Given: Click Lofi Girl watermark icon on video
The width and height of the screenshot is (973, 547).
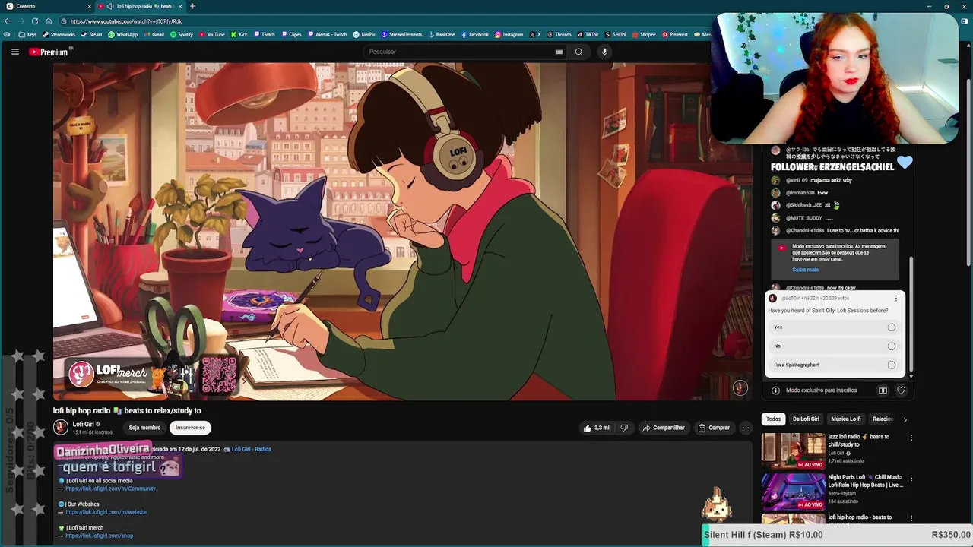Looking at the screenshot, I should [x=740, y=388].
